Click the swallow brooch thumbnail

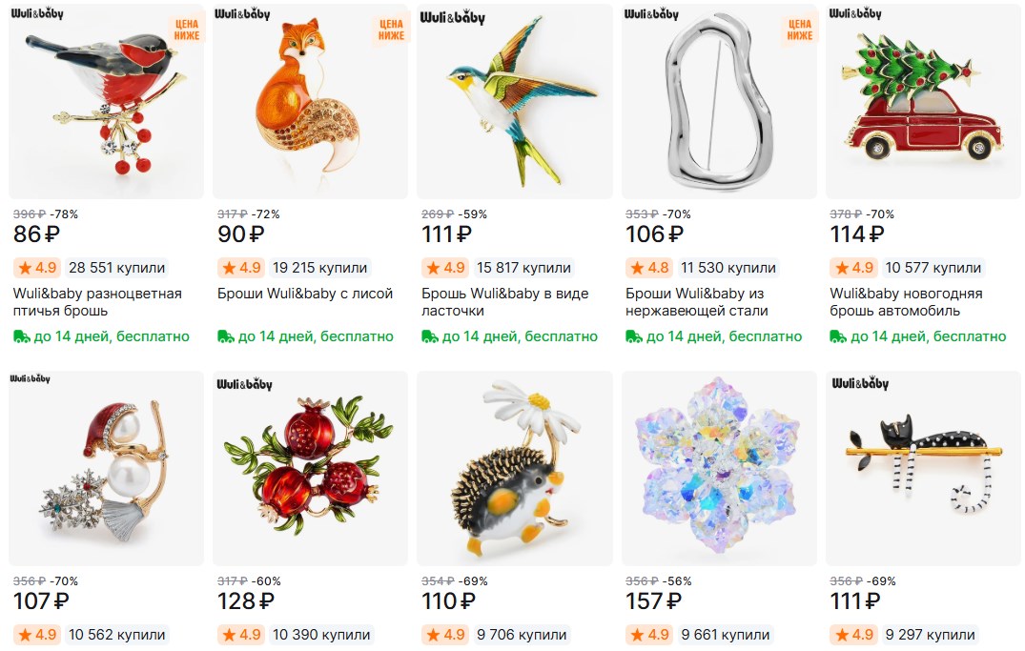coord(515,101)
